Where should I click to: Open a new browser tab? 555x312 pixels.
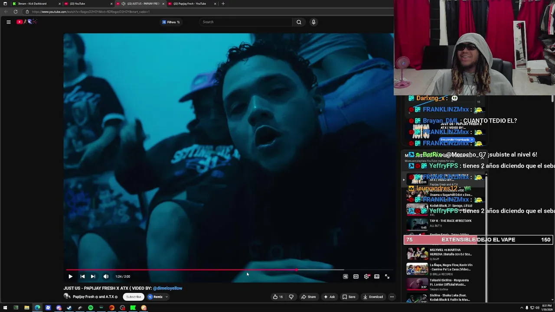pyautogui.click(x=223, y=3)
